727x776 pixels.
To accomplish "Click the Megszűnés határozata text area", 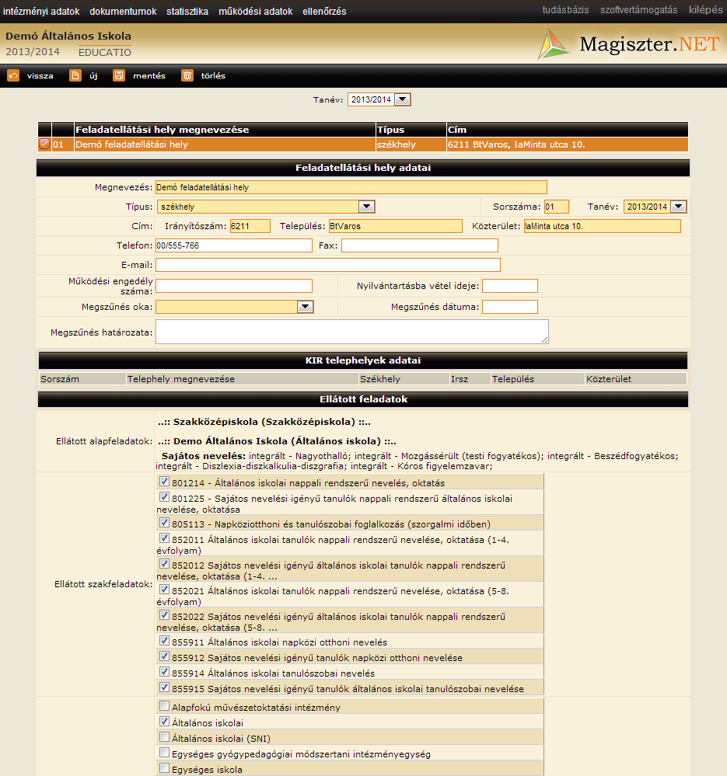I will click(352, 332).
